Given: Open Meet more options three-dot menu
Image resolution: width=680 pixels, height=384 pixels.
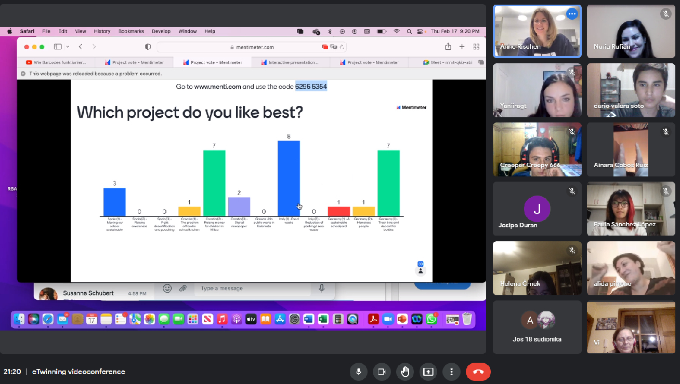Looking at the screenshot, I should [451, 372].
